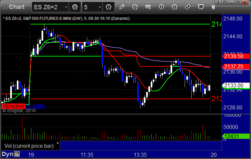Screen dimensions: 251x159
Task: Open the chart type selector icon
Action: (x=135, y=7)
